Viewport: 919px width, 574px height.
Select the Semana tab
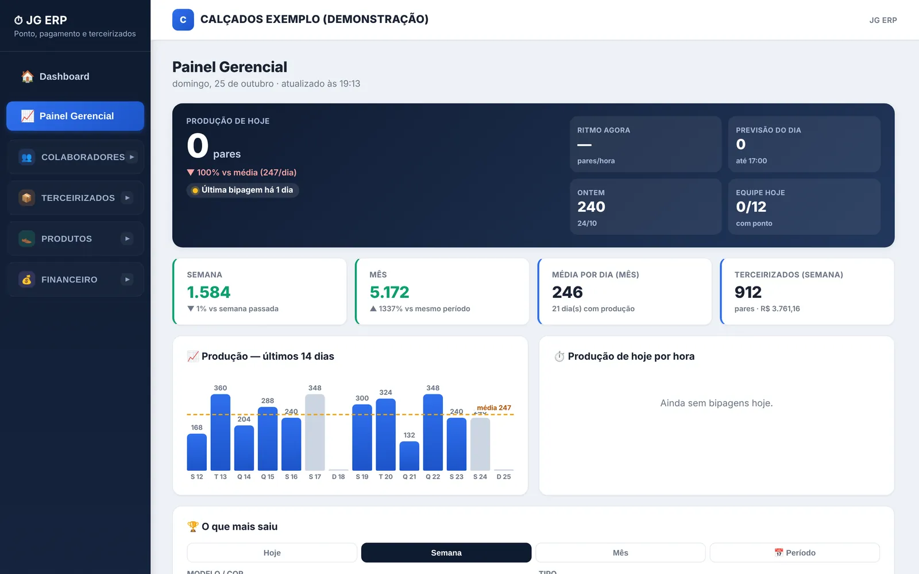click(x=446, y=553)
